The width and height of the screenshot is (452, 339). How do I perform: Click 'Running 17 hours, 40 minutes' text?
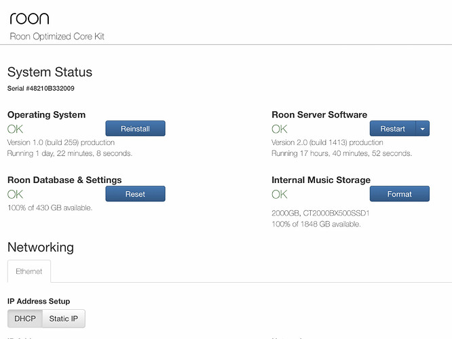[342, 153]
